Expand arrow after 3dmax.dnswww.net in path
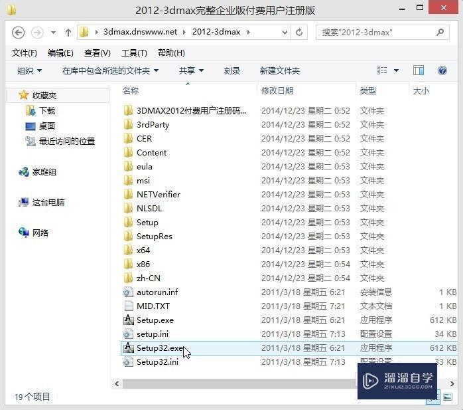This screenshot has width=463, height=410. pos(184,32)
